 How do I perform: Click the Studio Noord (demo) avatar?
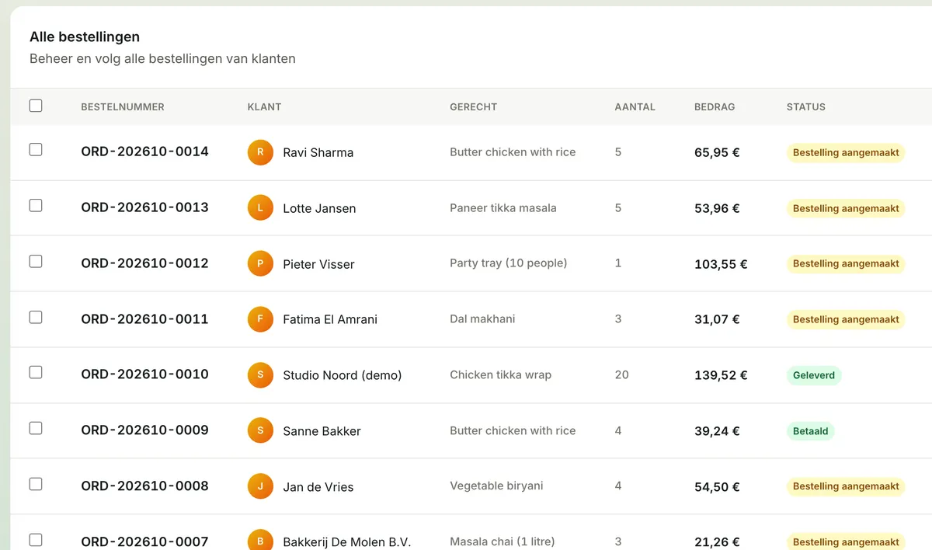pos(260,375)
